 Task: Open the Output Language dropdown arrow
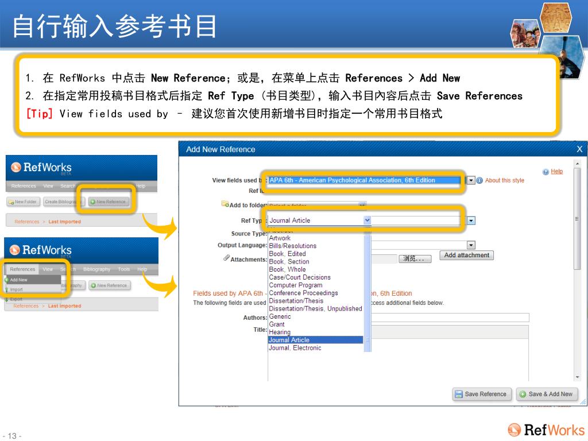click(471, 245)
